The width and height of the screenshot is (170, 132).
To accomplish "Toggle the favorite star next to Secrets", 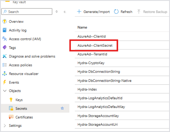I will (x=62, y=108).
